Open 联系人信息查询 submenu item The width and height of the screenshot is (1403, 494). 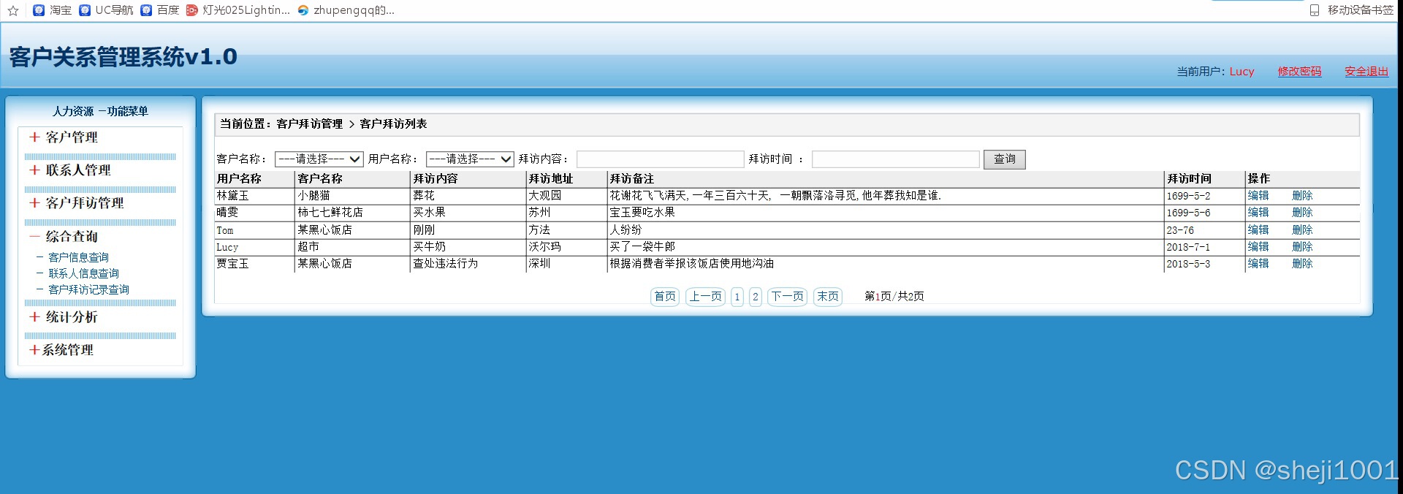(x=83, y=273)
